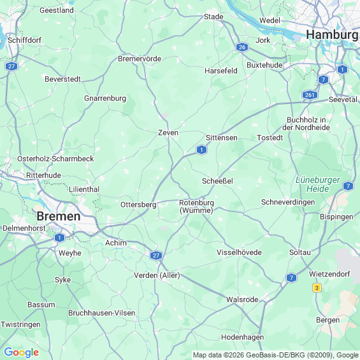Screen dimensions: 360x360
Task: Select the Bremen city label
Action: click(59, 216)
